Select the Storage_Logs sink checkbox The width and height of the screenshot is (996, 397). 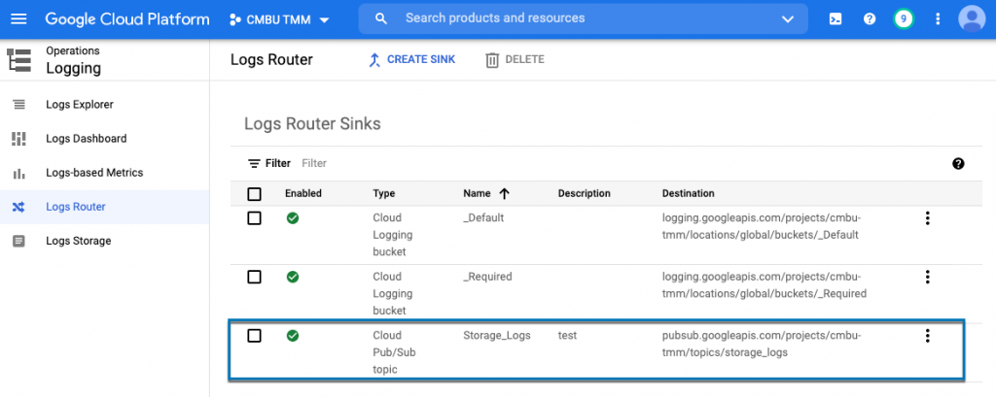[x=255, y=336]
